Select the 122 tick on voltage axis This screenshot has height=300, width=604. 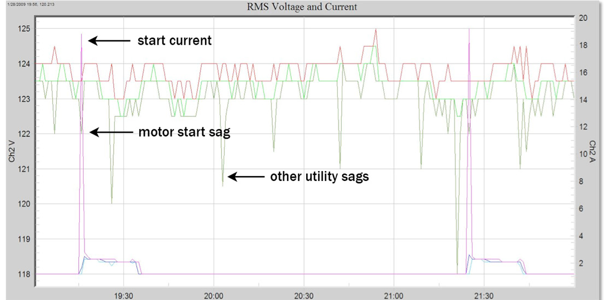24,134
